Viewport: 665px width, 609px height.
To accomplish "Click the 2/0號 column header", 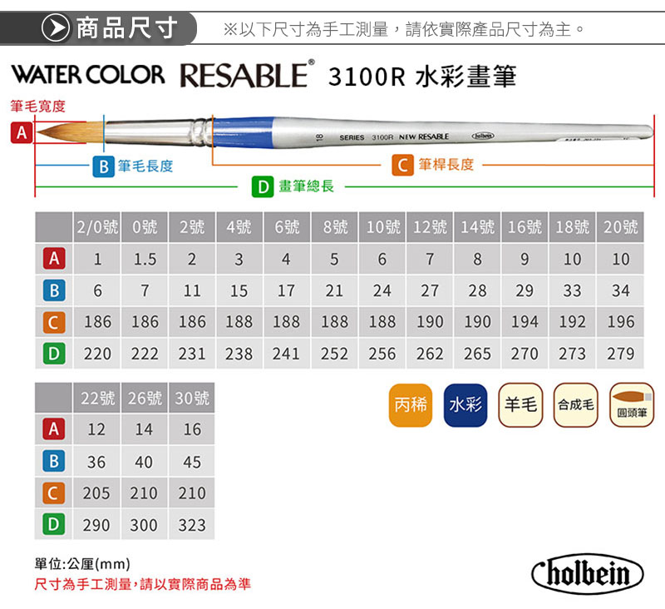I will pyautogui.click(x=97, y=227).
